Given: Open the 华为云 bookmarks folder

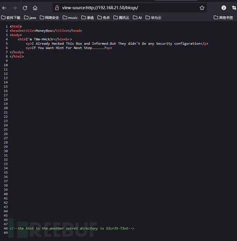Looking at the screenshot, I should (153, 18).
